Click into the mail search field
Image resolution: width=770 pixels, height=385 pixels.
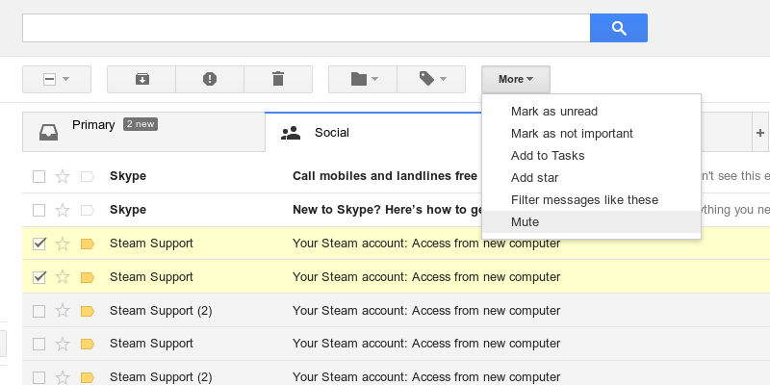coord(305,28)
